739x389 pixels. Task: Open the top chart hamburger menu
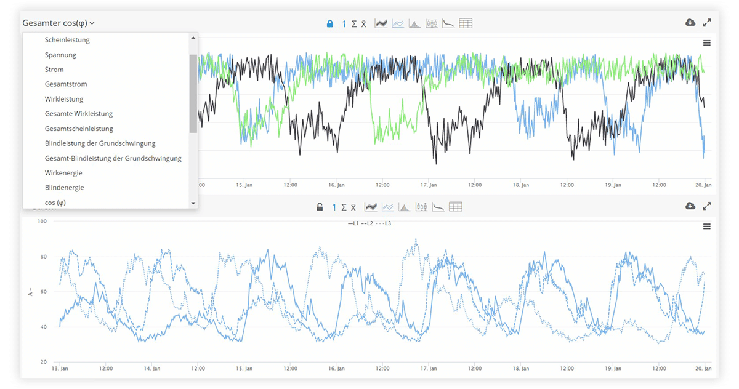(706, 43)
